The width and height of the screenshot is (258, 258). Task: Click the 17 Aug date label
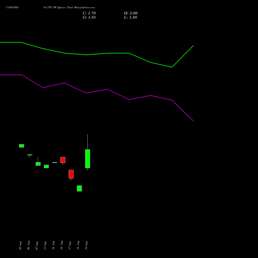tap(70, 246)
